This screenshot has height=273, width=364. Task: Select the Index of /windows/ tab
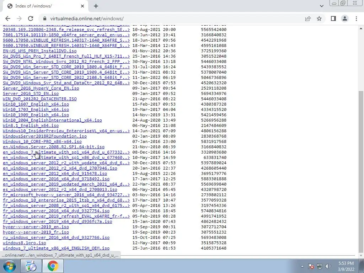(x=45, y=6)
